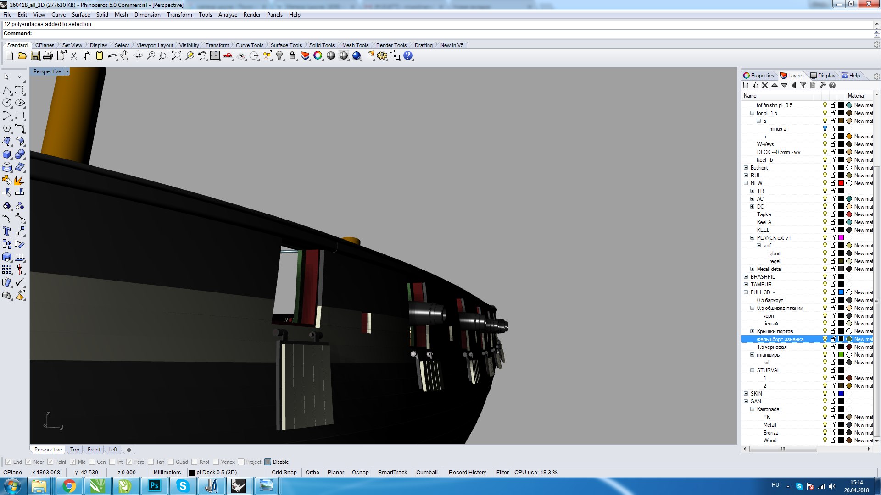Toggle Ortho mode in status bar
881x495 pixels.
point(312,473)
